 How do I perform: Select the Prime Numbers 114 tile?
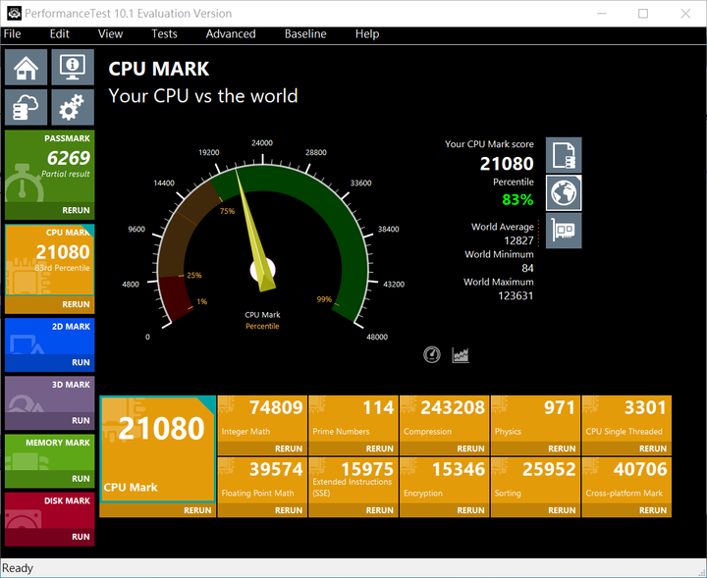coord(353,418)
